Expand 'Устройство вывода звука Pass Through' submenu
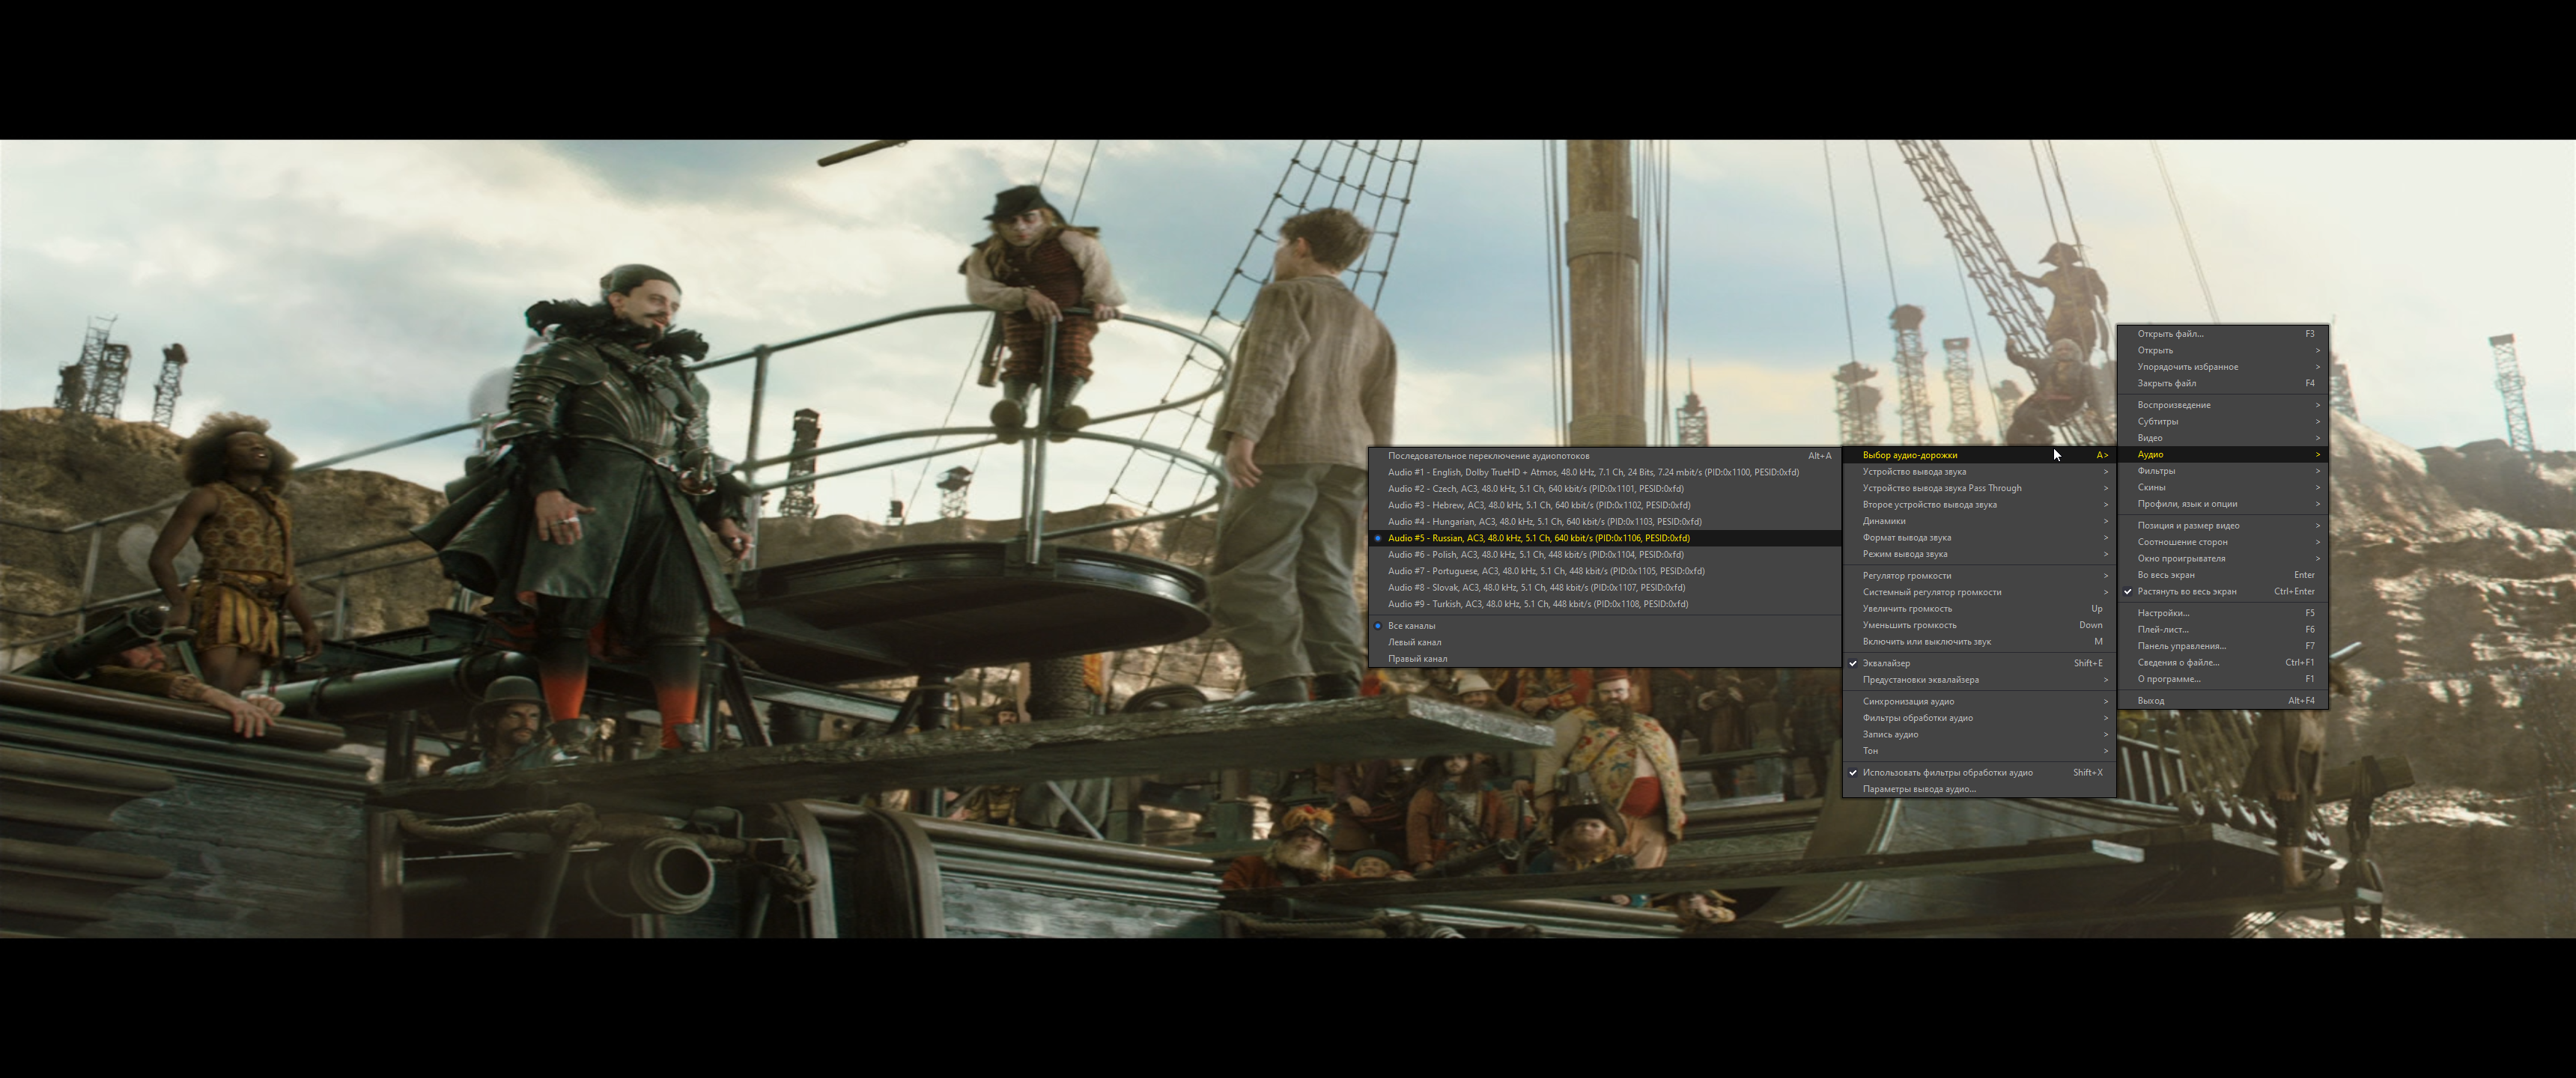2576x1078 pixels. tap(1979, 488)
